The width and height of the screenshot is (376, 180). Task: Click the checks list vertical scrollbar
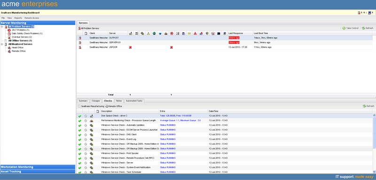point(374,143)
